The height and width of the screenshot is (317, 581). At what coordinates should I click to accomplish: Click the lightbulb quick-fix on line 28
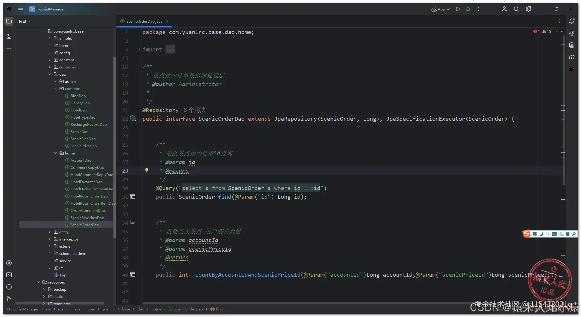coord(147,170)
